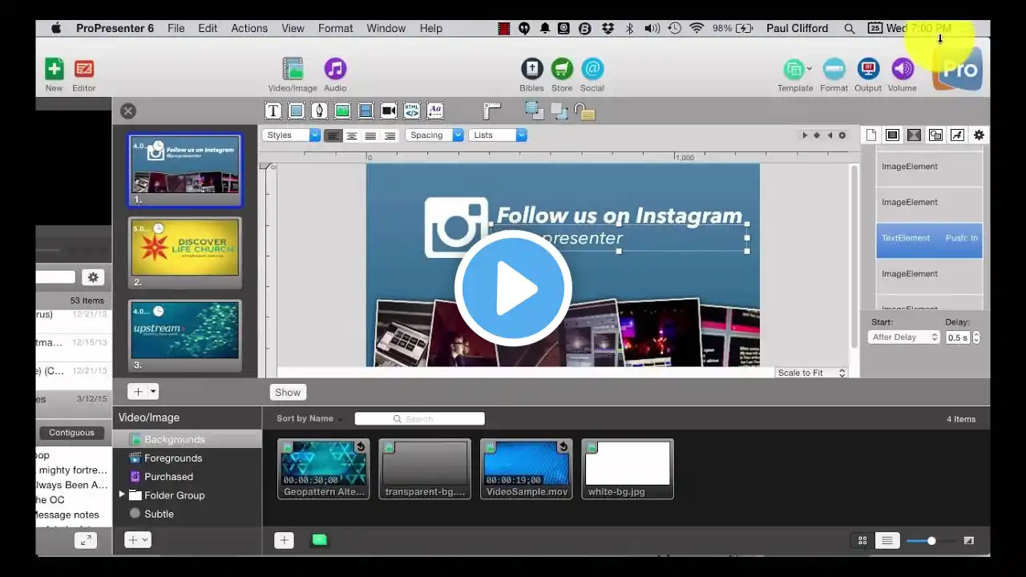Open the File menu

pos(176,28)
